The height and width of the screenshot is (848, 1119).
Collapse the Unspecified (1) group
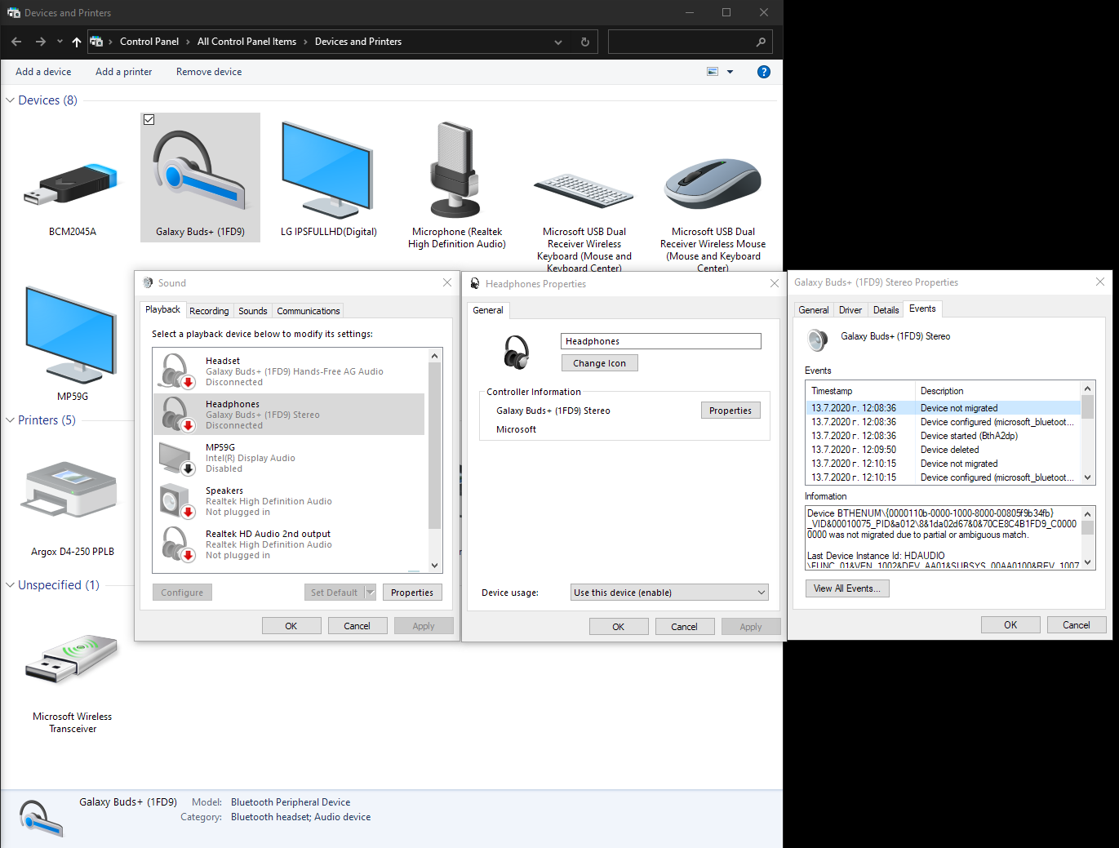pos(11,585)
